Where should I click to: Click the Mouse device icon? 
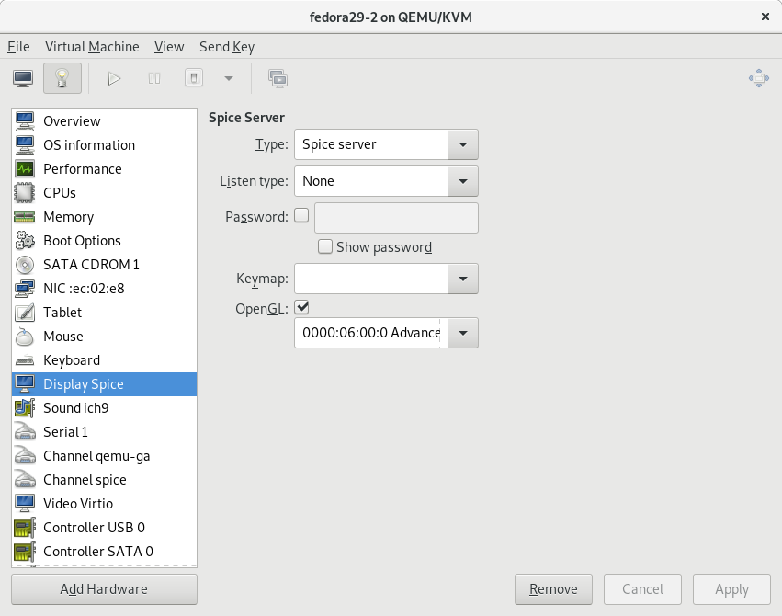25,337
